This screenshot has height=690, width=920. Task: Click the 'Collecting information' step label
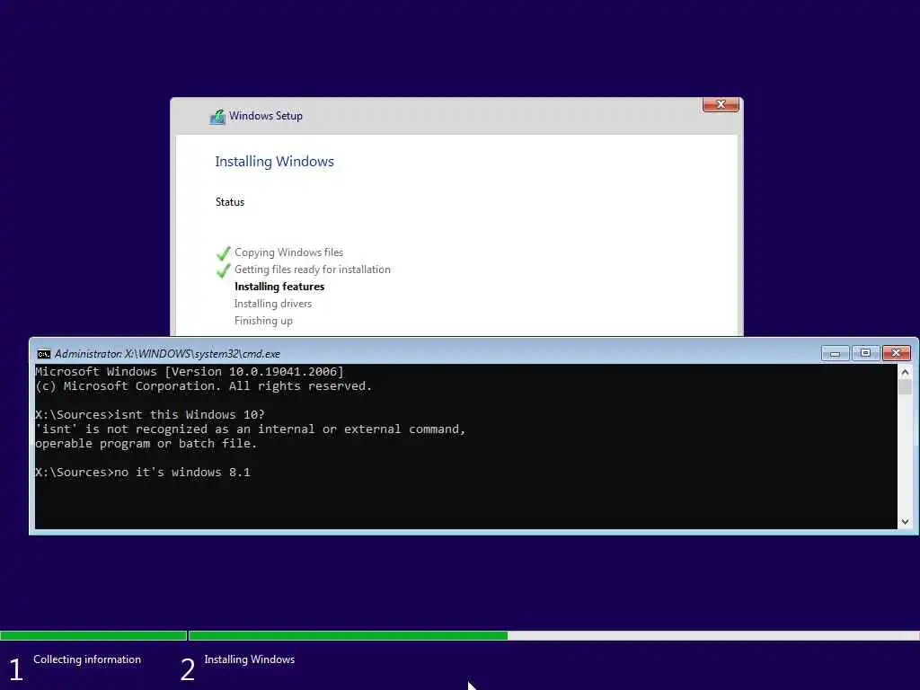click(87, 659)
